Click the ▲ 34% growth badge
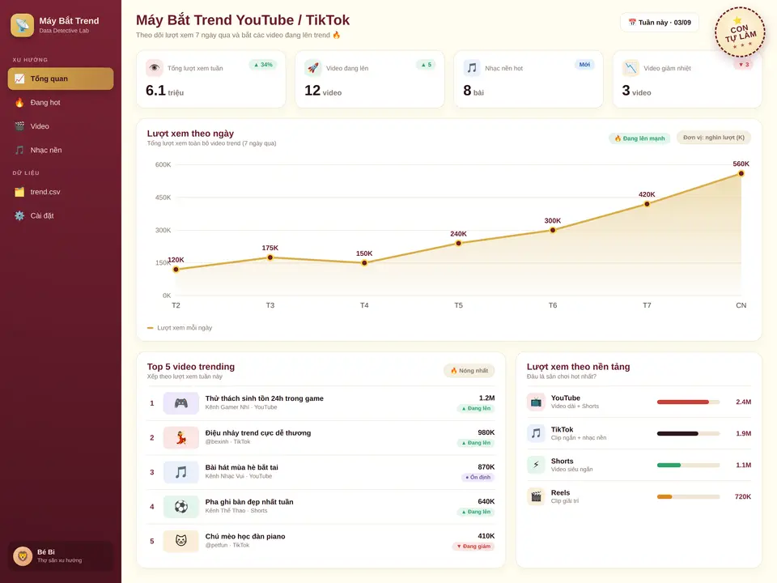This screenshot has height=583, width=777. coord(263,65)
